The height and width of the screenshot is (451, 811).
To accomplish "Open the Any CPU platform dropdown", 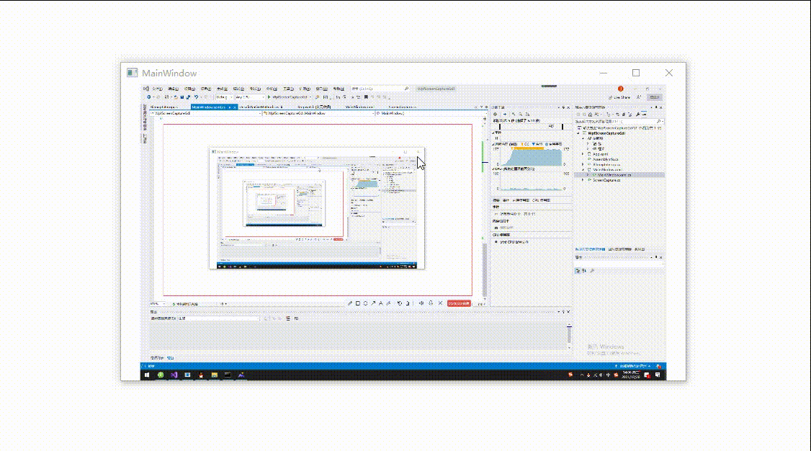I will pyautogui.click(x=249, y=97).
